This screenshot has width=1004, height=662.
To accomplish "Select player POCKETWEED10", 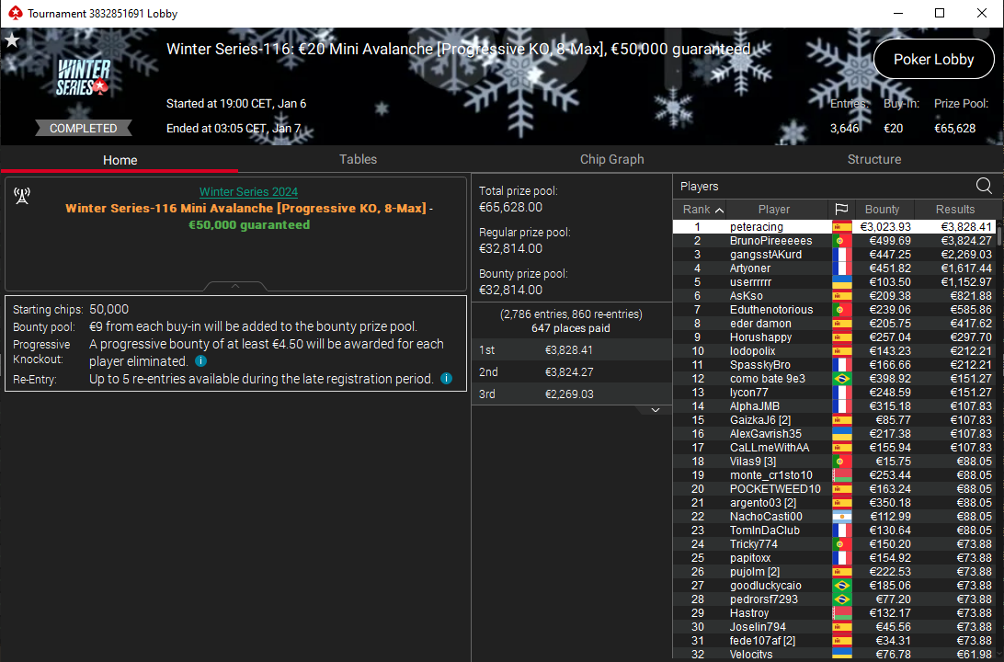I will click(x=834, y=488).
